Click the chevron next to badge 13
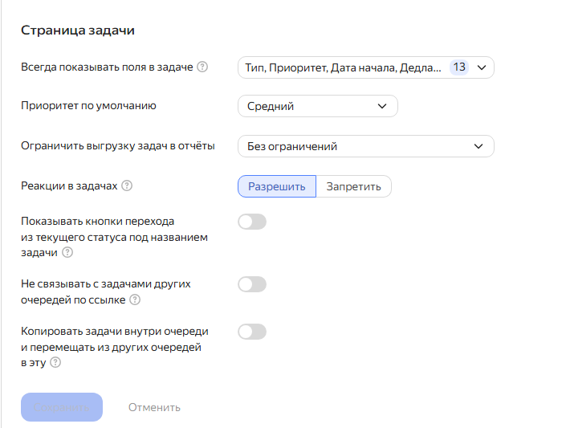Viewport: 562px width, 428px height. click(x=482, y=67)
